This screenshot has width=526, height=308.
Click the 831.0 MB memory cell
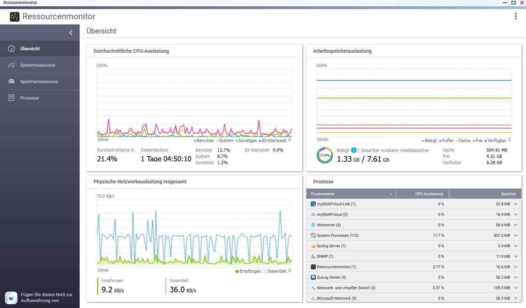tap(502, 235)
